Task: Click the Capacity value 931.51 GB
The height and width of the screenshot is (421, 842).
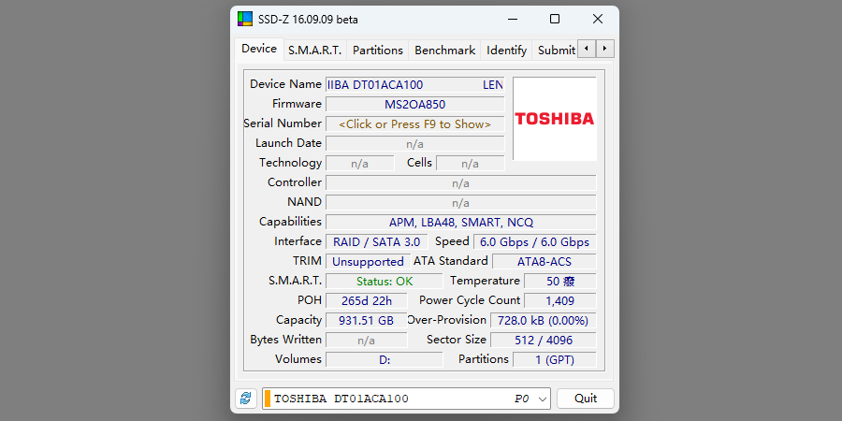Action: [366, 321]
